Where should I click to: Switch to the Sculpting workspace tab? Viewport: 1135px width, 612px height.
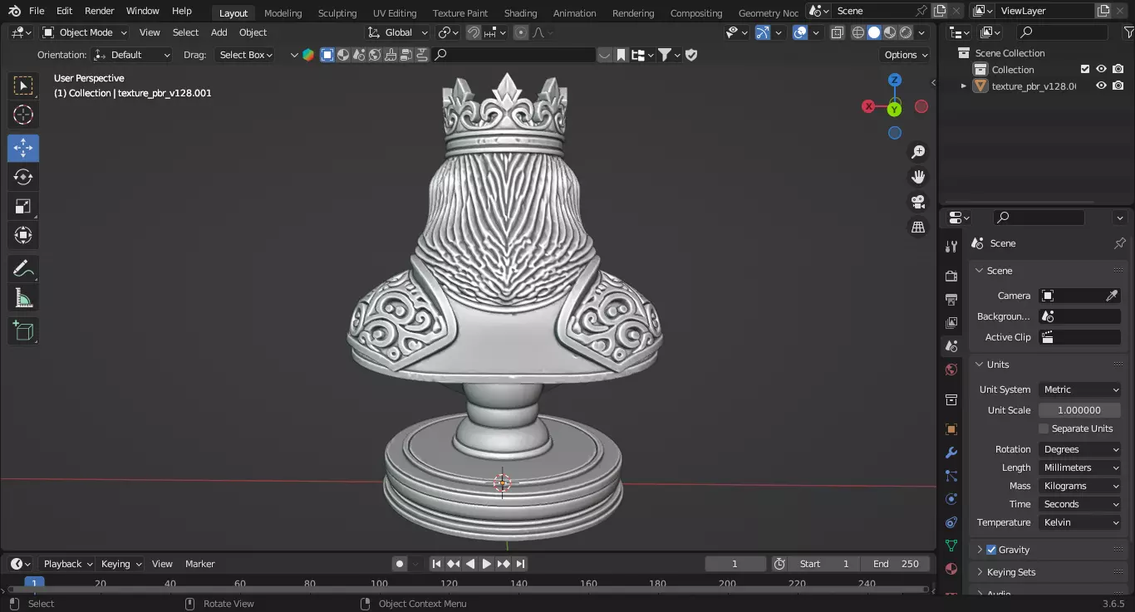337,12
